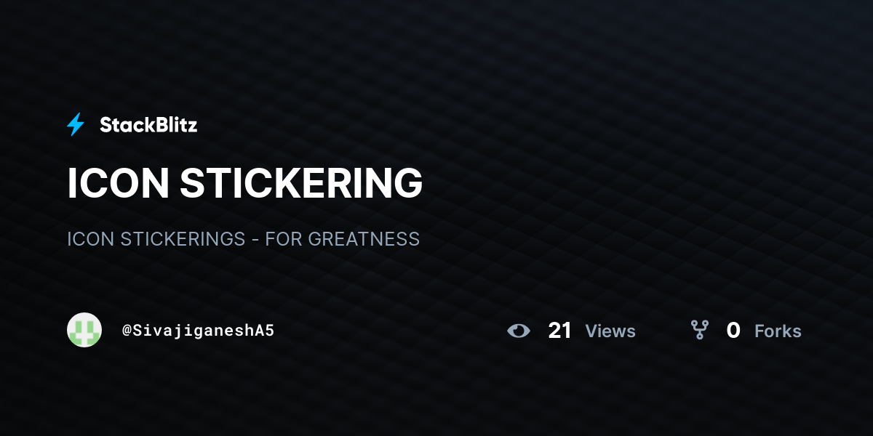Open the green pixelated user avatar
Viewport: 873px width, 436px height.
coord(84,330)
